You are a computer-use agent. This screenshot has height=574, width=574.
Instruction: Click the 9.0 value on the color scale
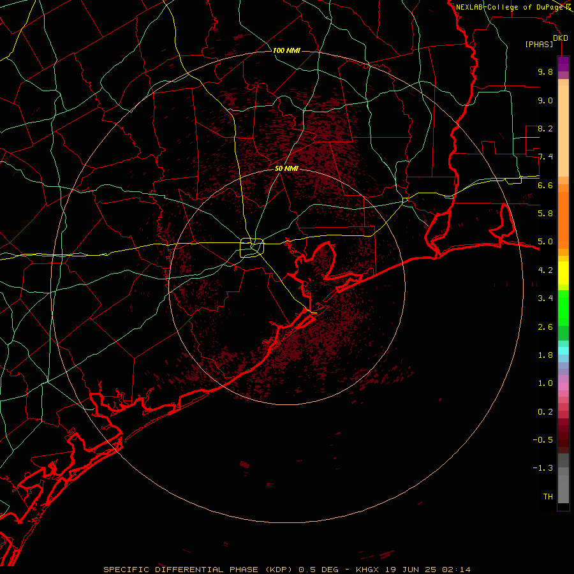tap(545, 100)
